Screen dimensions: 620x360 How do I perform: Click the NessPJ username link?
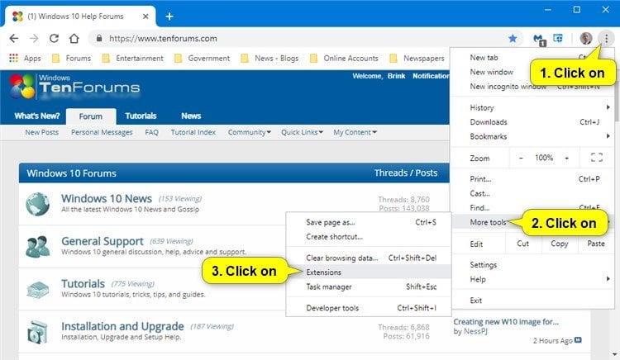point(475,331)
